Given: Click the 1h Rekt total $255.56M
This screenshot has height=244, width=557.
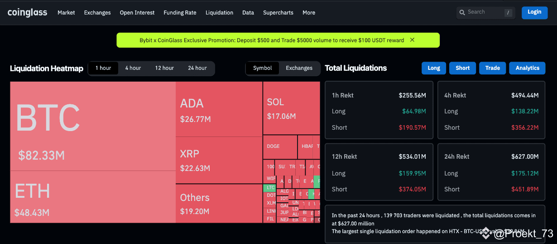Looking at the screenshot, I should [x=412, y=95].
